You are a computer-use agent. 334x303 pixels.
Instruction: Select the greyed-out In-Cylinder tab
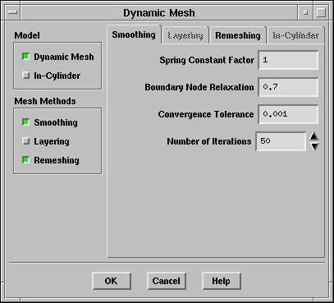[x=295, y=35]
